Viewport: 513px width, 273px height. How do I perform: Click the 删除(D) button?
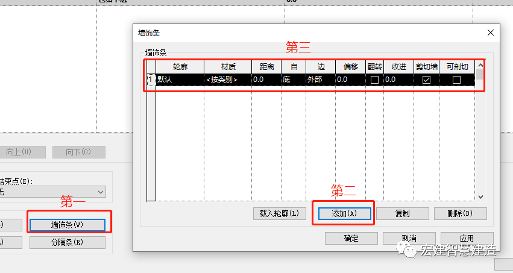461,213
